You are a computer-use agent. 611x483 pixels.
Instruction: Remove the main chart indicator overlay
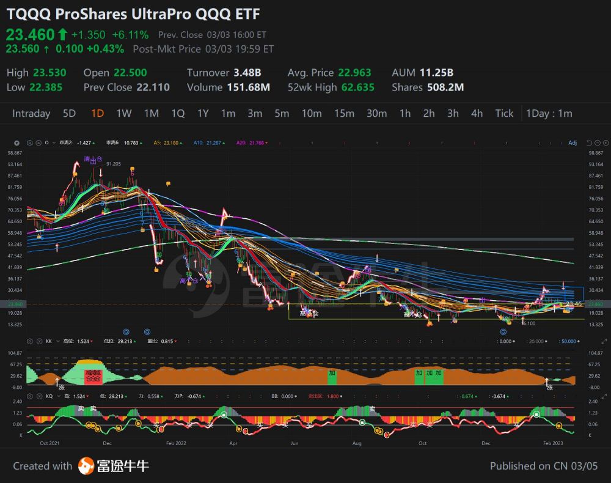click(x=38, y=142)
